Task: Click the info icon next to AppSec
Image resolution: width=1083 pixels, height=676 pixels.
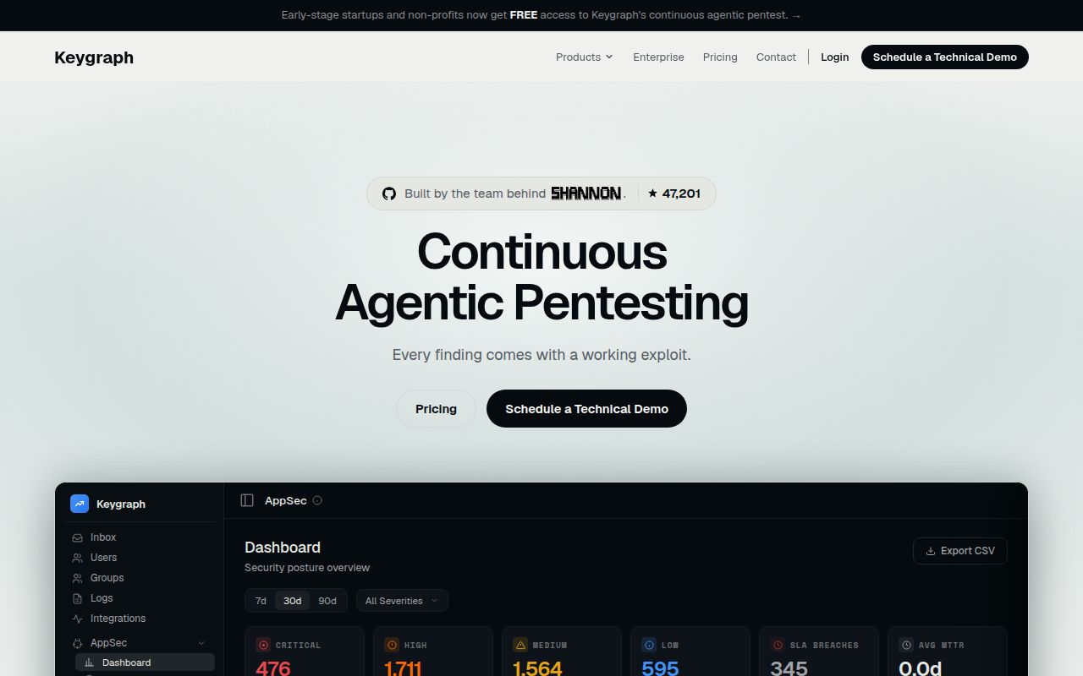Action: (x=317, y=500)
